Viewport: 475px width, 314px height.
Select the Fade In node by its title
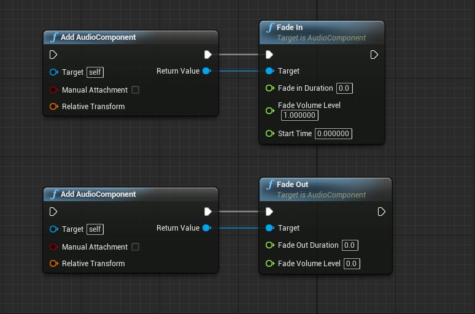point(290,28)
